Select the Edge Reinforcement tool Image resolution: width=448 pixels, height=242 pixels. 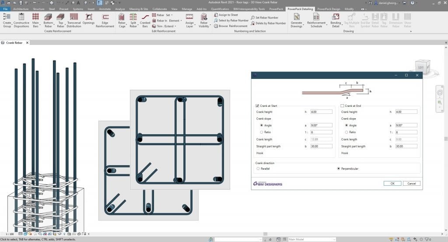(105, 20)
